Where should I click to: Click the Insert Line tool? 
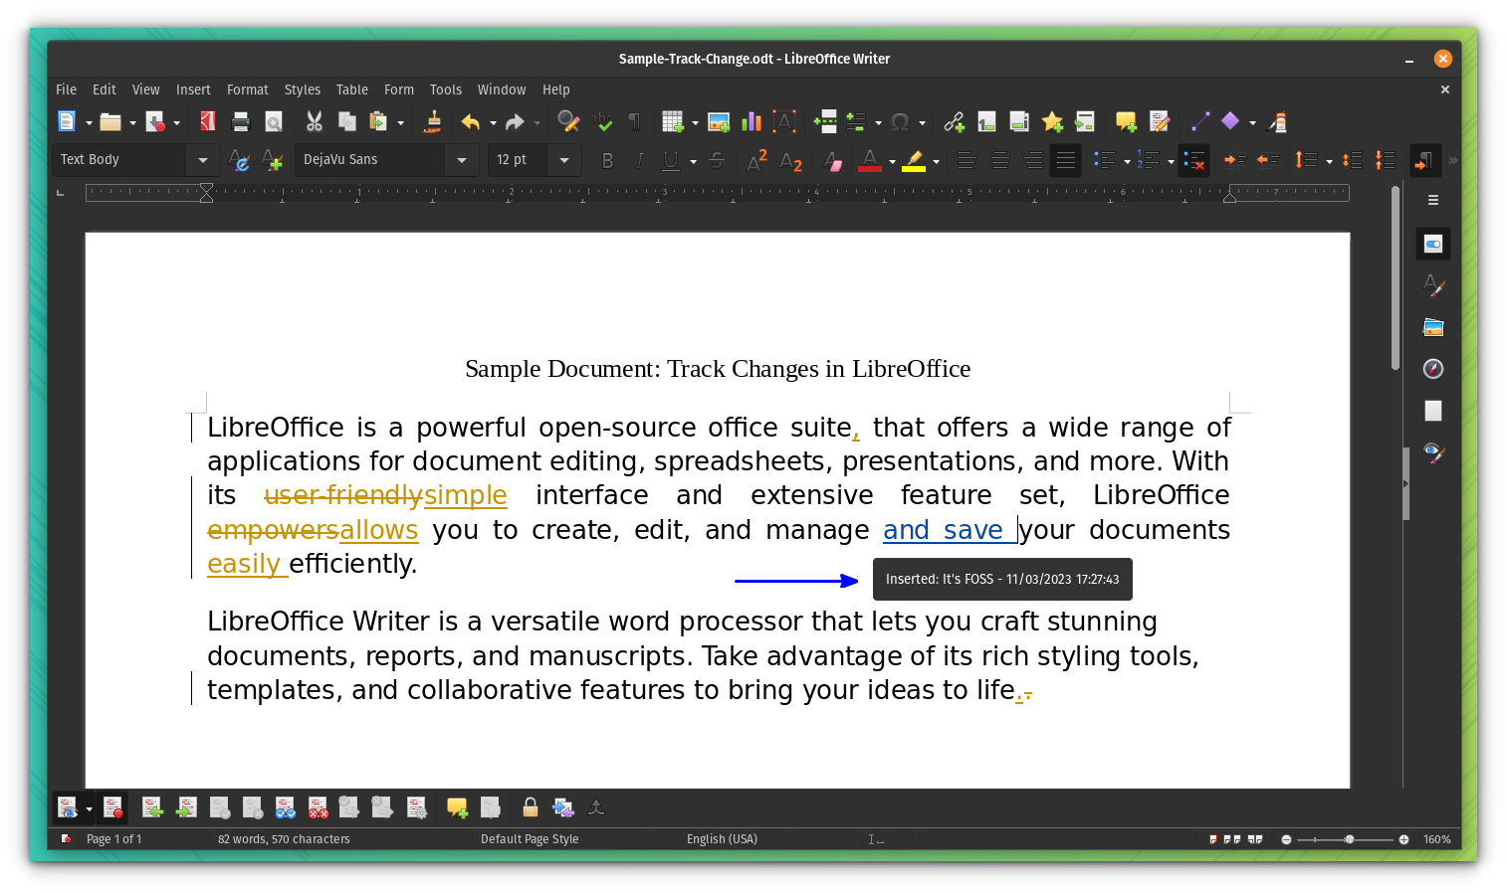tap(1199, 121)
